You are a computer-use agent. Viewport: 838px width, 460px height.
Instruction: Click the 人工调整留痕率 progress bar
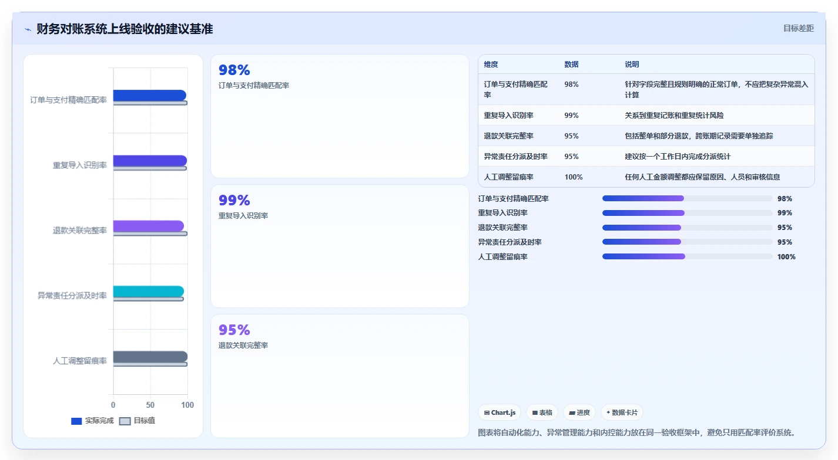point(687,256)
